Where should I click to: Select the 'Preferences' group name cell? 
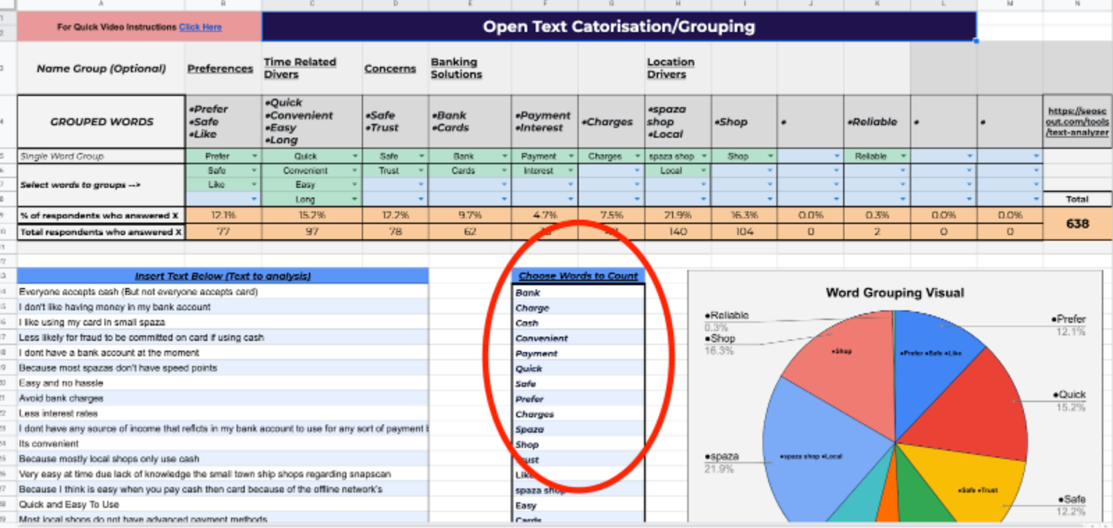point(223,68)
